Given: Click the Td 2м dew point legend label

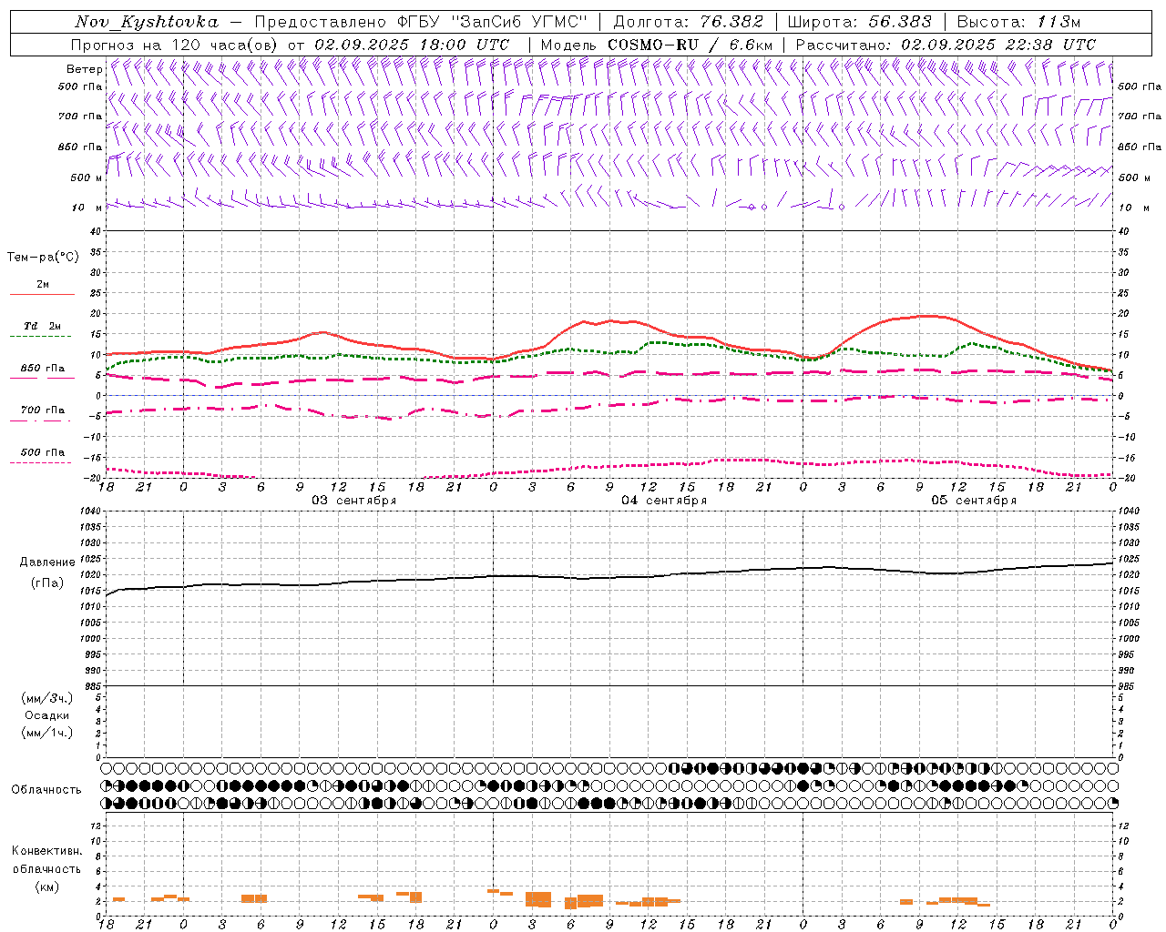Looking at the screenshot, I should click(x=42, y=326).
